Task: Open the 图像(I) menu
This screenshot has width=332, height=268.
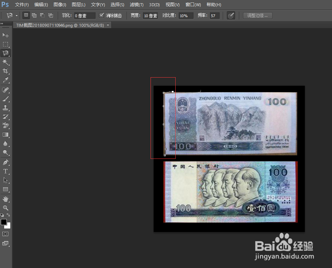Action: [x=60, y=5]
